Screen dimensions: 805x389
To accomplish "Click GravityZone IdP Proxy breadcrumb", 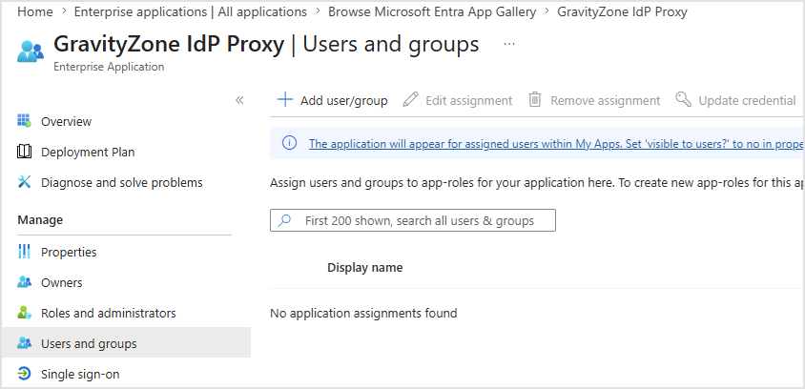I will click(x=622, y=11).
